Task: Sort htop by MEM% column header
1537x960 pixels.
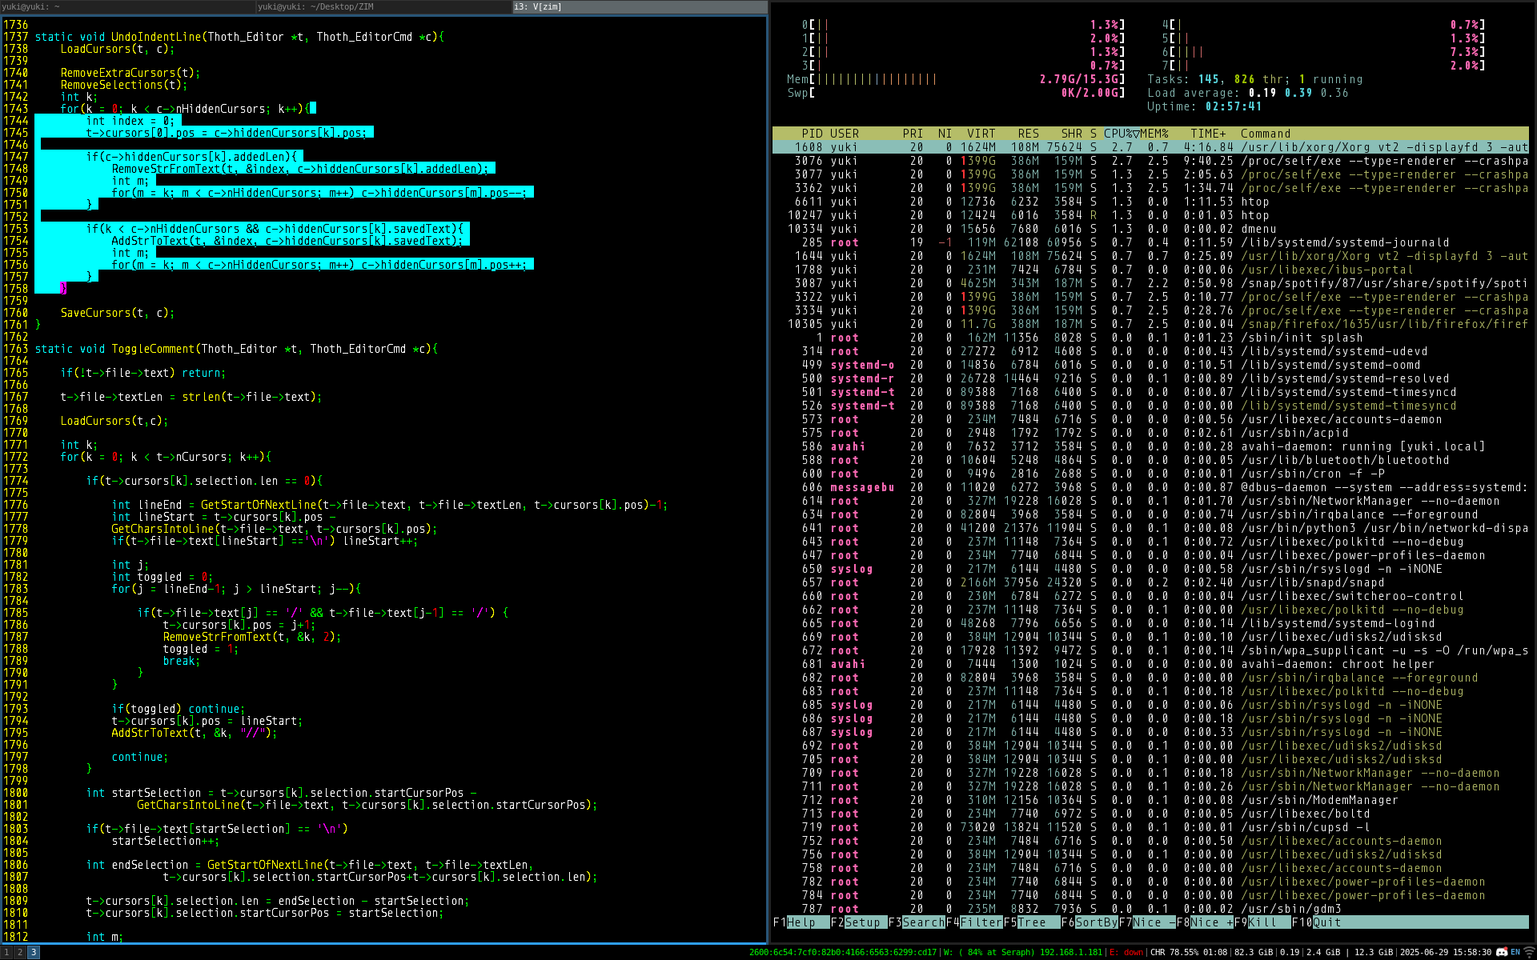Action: click(1154, 134)
